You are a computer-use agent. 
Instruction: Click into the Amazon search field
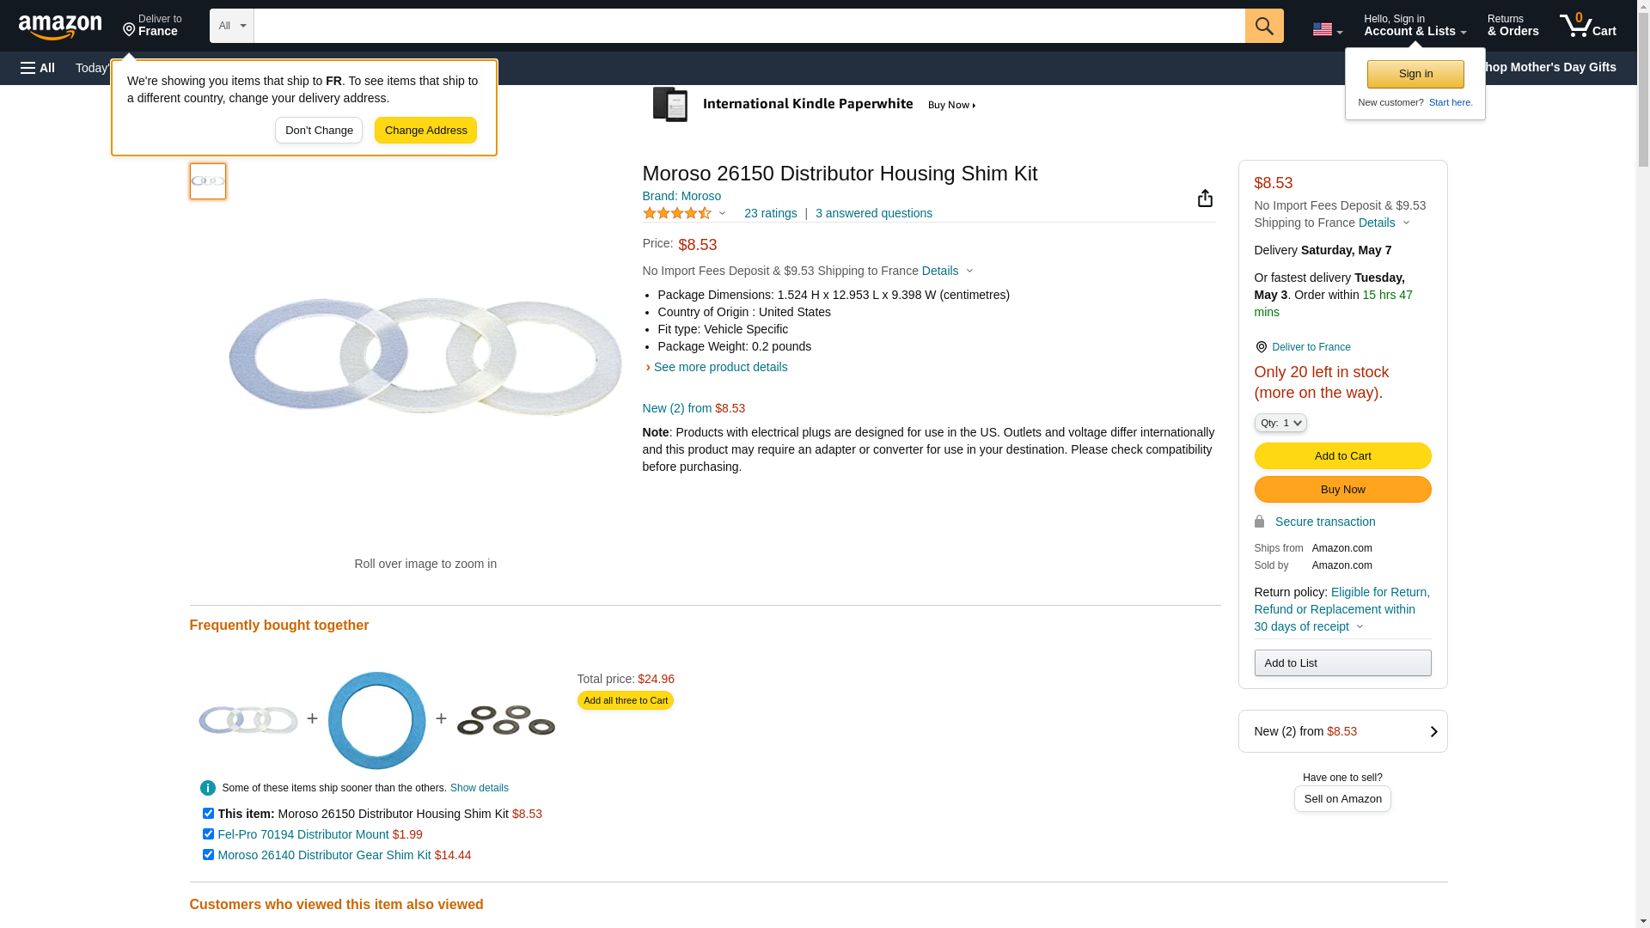(748, 26)
